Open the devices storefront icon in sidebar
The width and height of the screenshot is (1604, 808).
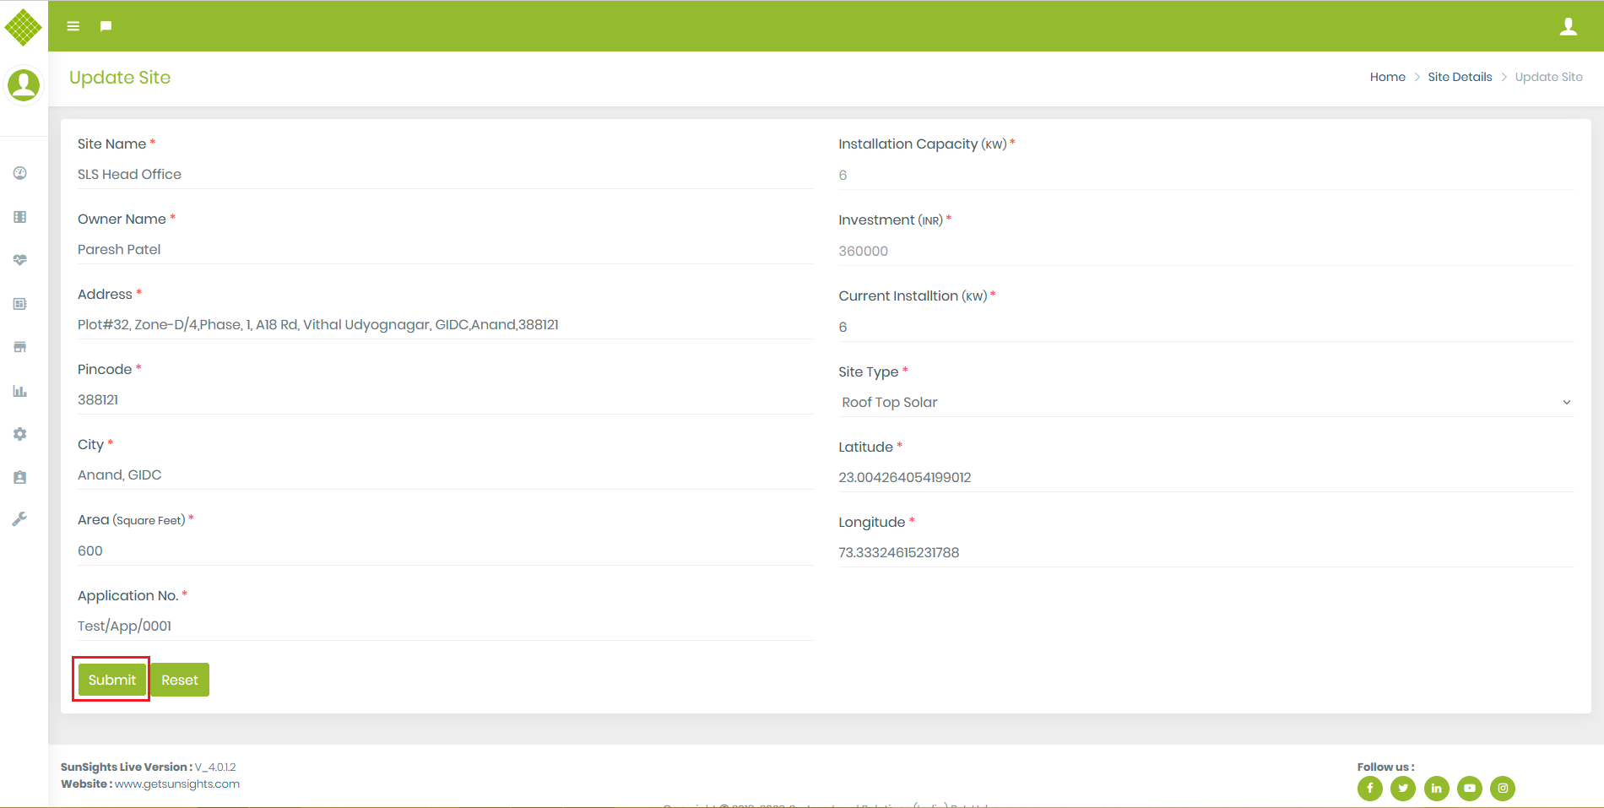pos(19,347)
